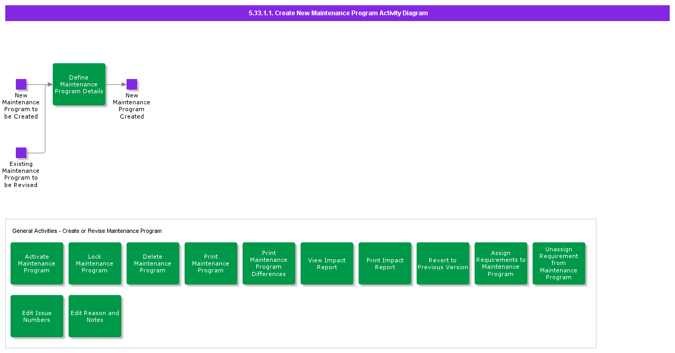Click Existing Maintenance Program to be Revised marker

[21, 153]
